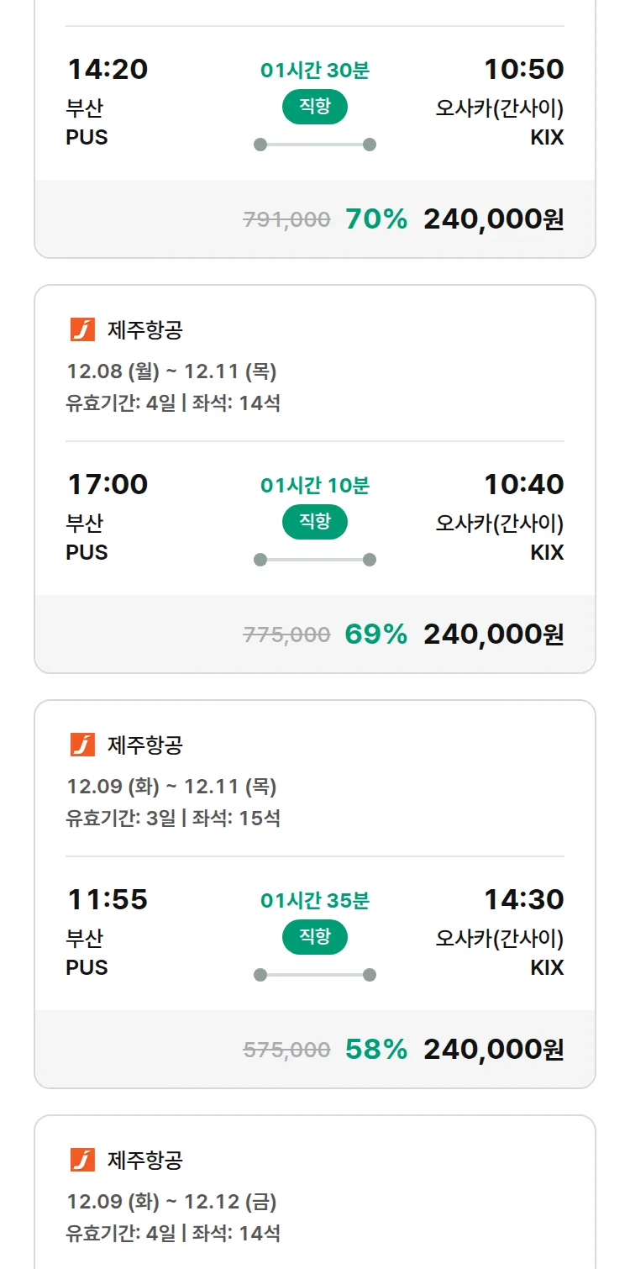Tap the 직항 badge under 01시간 35분
Image resolution: width=630 pixels, height=1269 pixels.
click(x=315, y=937)
